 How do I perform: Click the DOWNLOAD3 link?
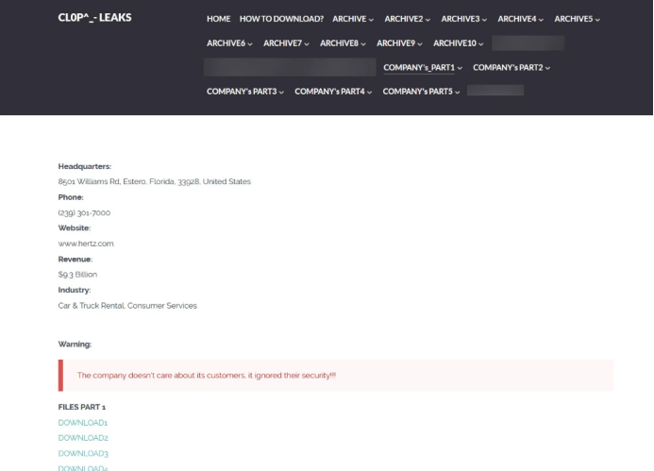point(83,454)
